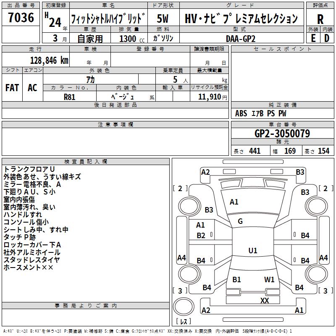The image size is (336, 336).
Task: Click header 車台番号
Action: [282, 124]
